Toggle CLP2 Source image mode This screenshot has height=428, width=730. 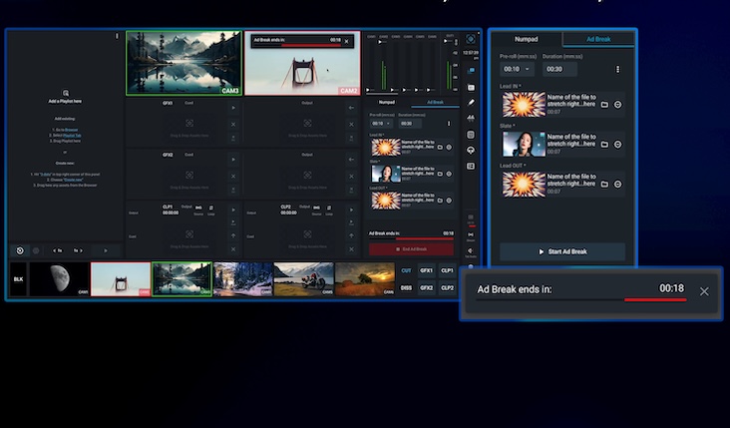[316, 208]
